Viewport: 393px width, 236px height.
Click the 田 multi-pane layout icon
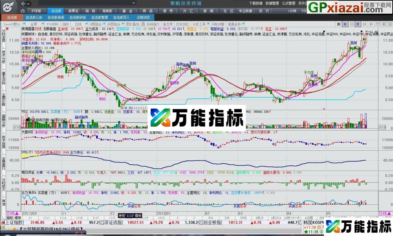[351, 24]
